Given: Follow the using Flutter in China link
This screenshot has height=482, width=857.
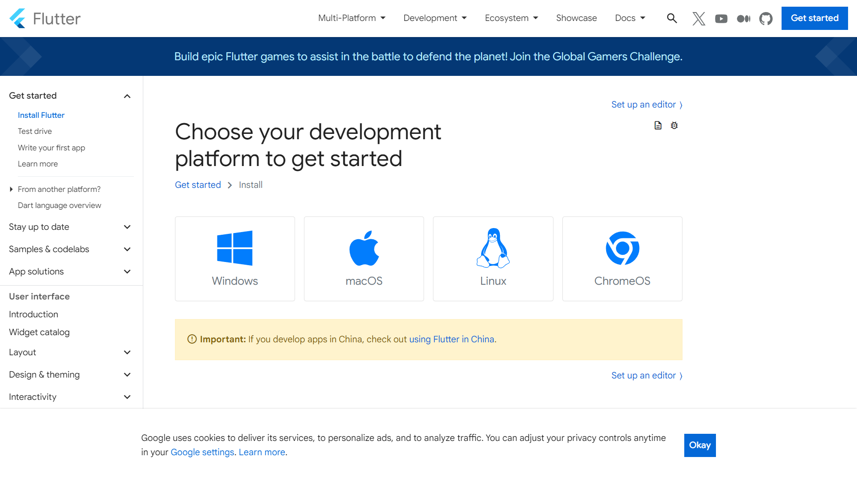Looking at the screenshot, I should tap(451, 339).
